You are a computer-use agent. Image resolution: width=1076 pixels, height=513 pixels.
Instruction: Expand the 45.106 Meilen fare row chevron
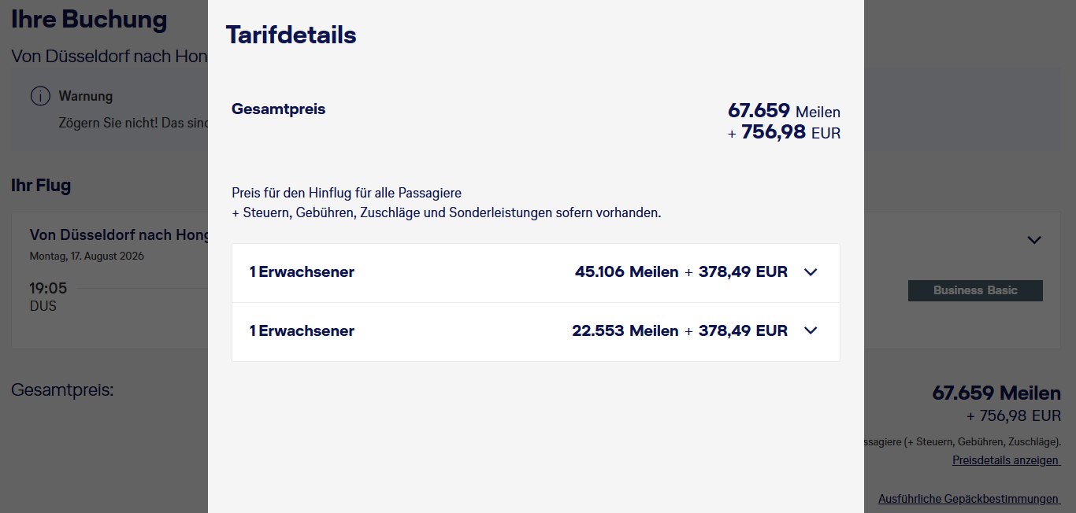(811, 272)
